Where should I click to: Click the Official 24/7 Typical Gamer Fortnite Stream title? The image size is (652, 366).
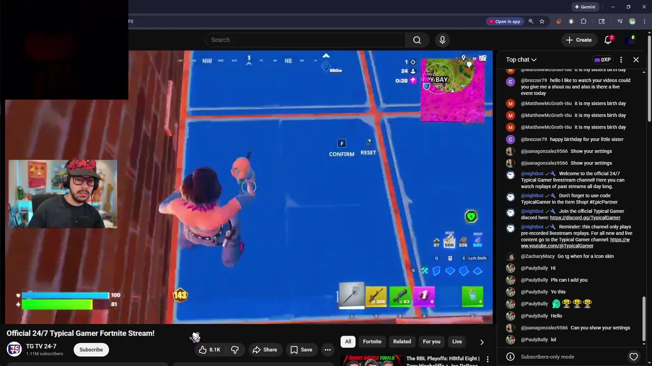pyautogui.click(x=80, y=333)
